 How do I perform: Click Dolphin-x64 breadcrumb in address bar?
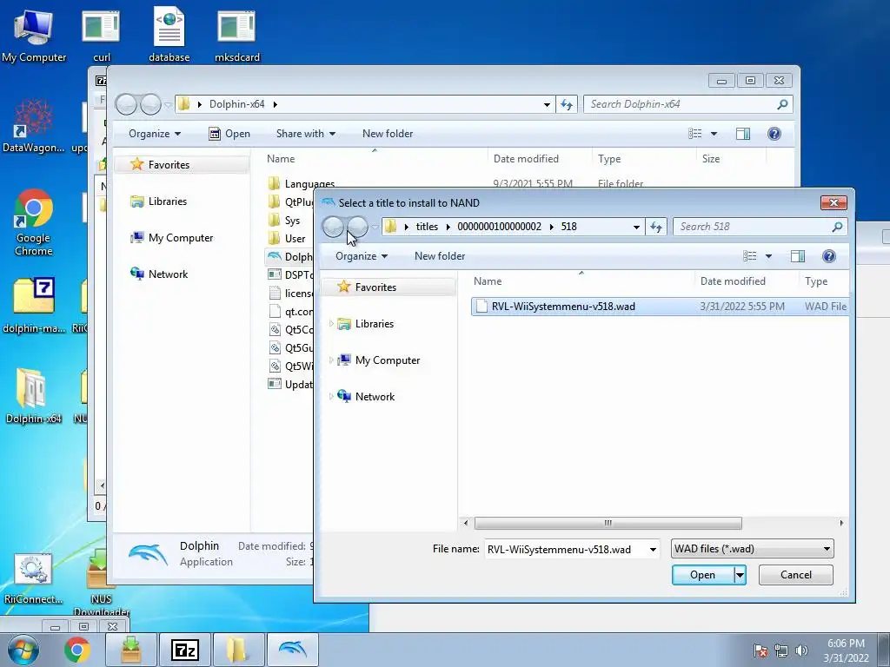click(x=236, y=104)
